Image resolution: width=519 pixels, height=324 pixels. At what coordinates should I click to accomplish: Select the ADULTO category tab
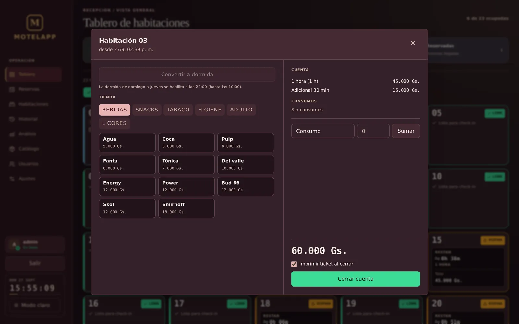point(241,110)
